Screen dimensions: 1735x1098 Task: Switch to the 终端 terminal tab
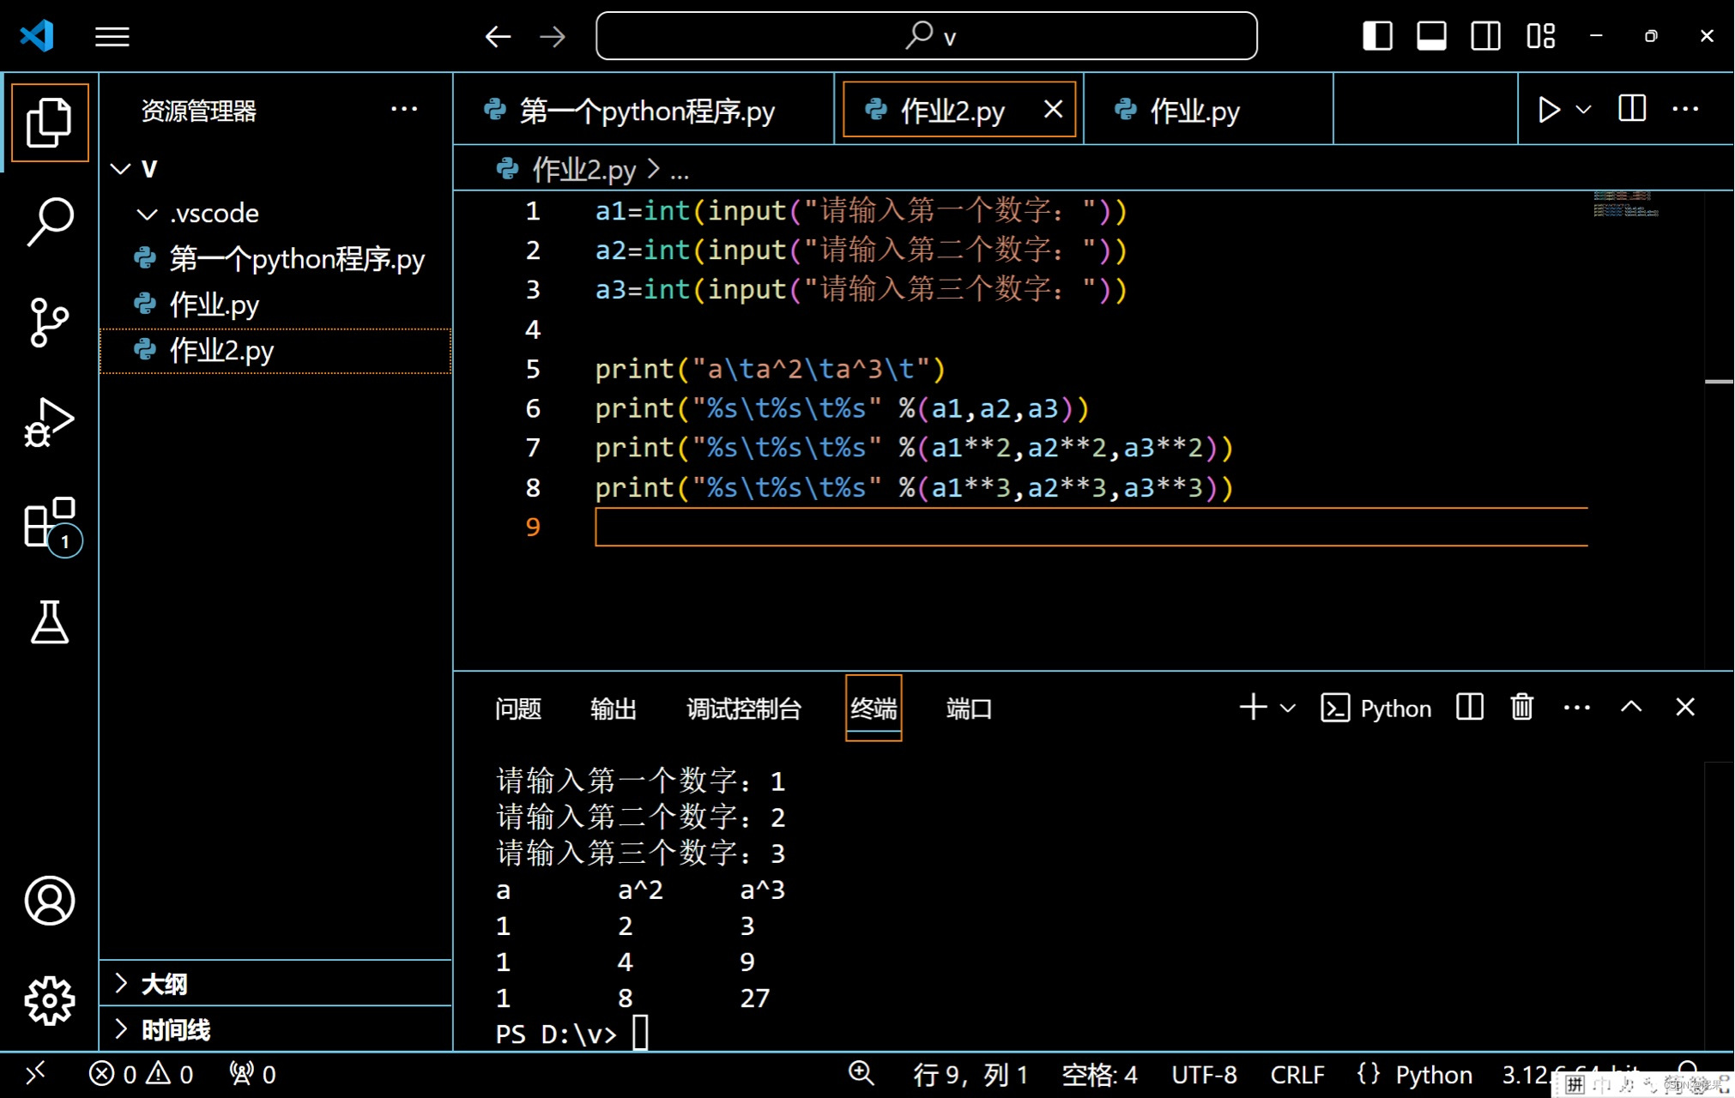coord(874,709)
